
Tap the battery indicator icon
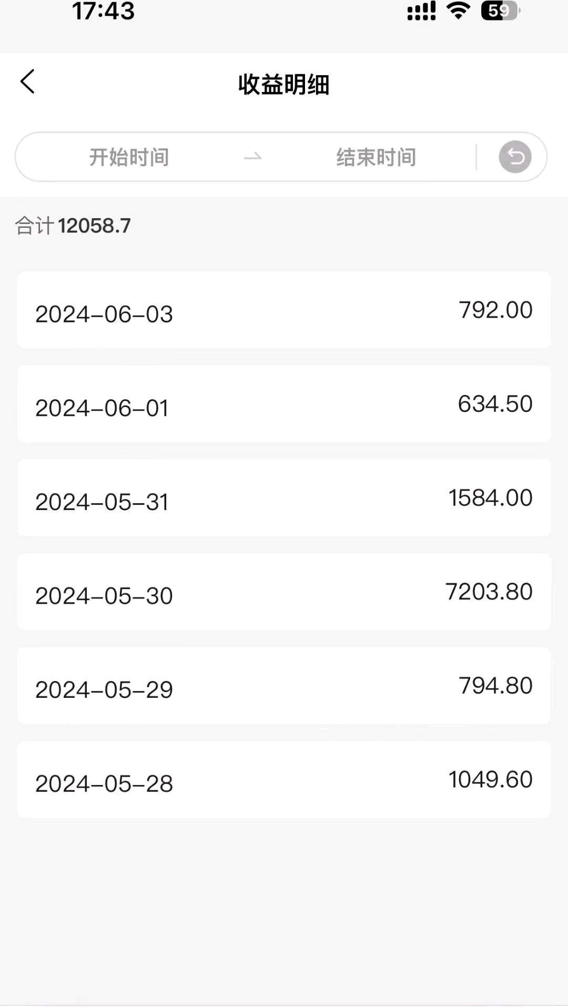(500, 11)
